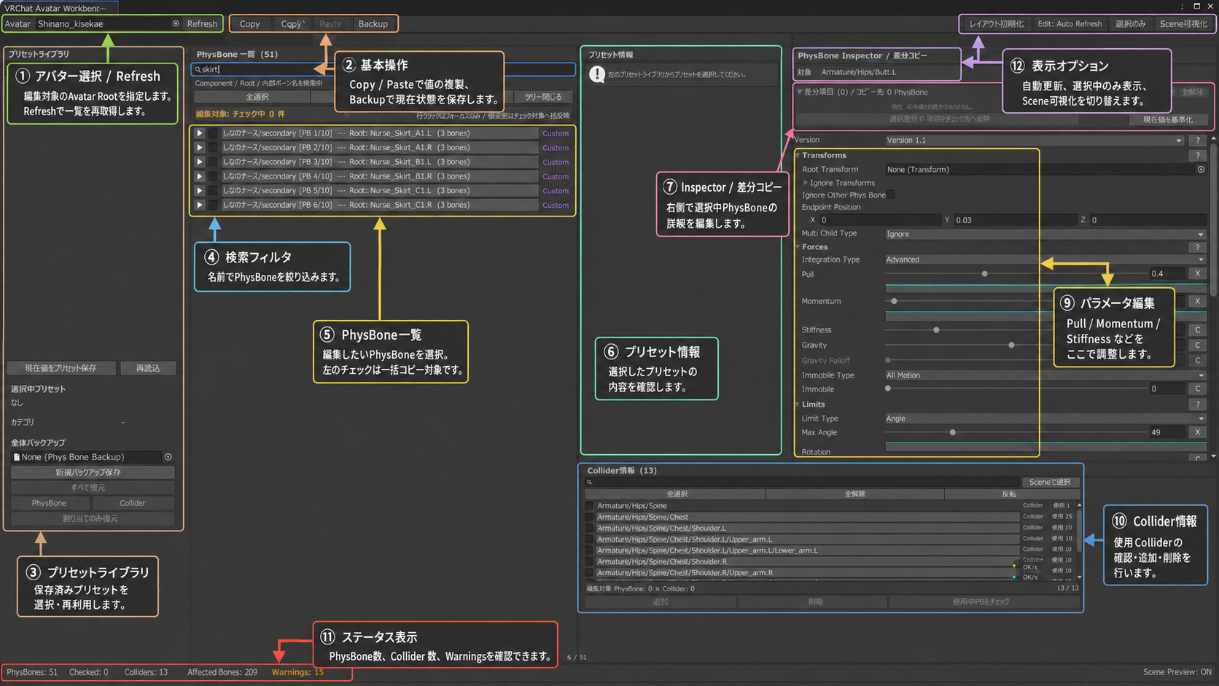Click the C button next to Immobile

point(1197,389)
